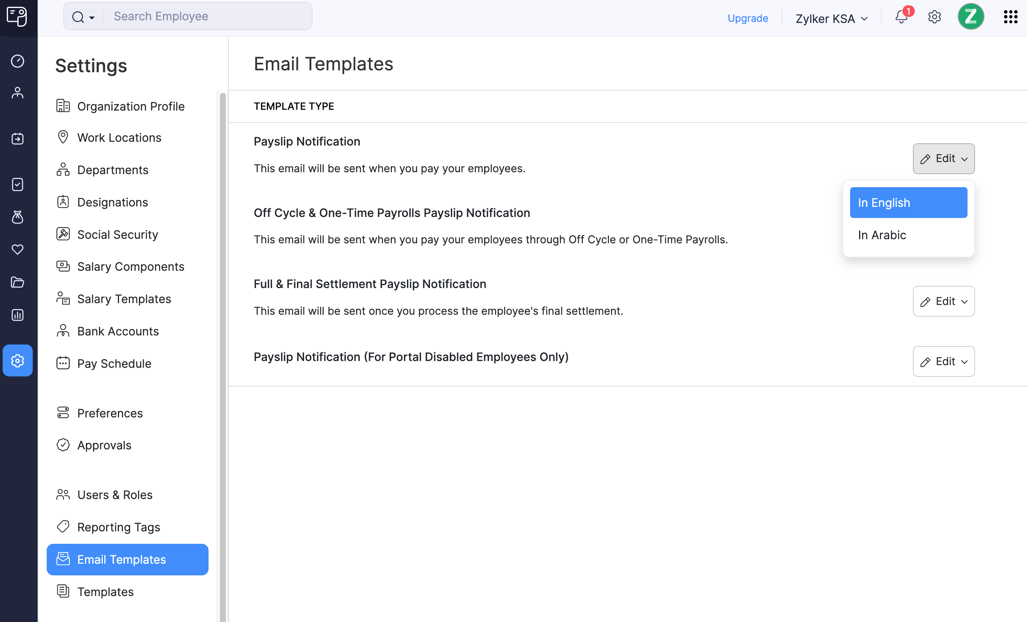Open the Work Locations settings
Image resolution: width=1027 pixels, height=622 pixels.
119,137
